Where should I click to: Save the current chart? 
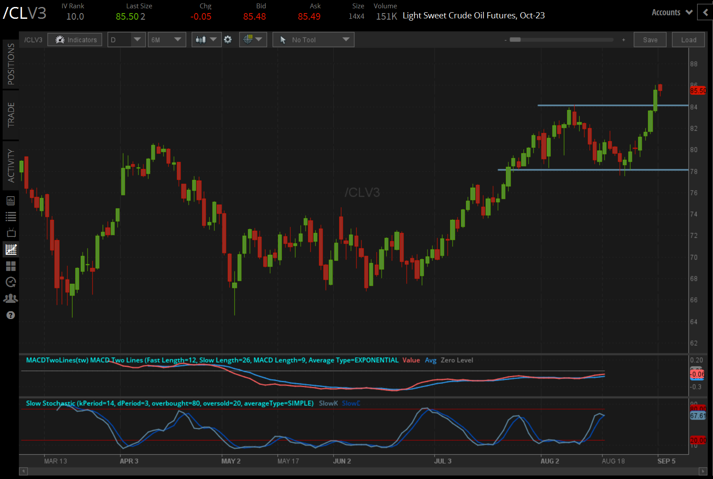coord(650,40)
